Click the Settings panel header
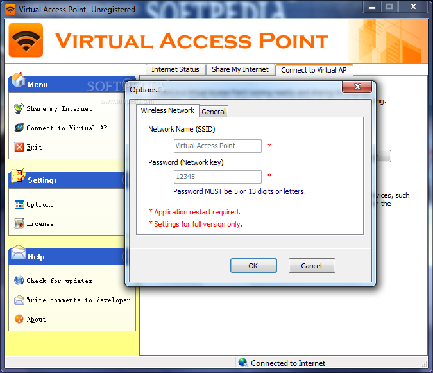The height and width of the screenshot is (373, 433). click(x=67, y=180)
